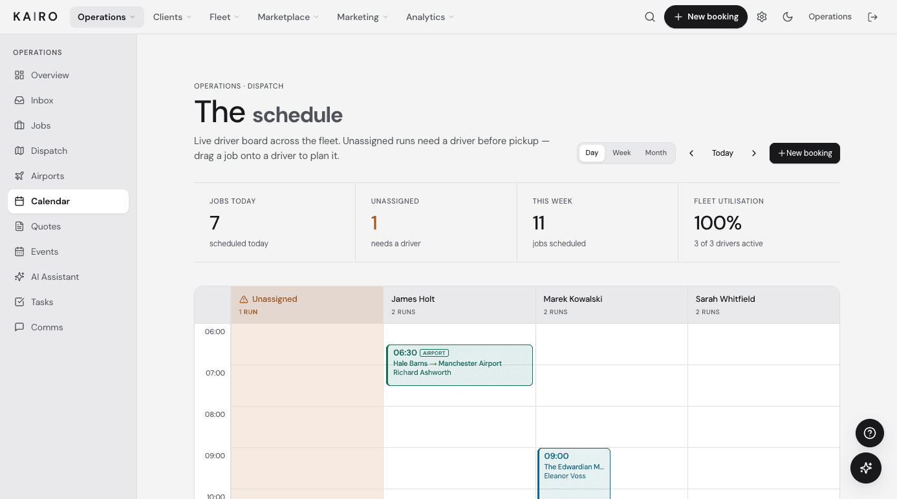Viewport: 897px width, 499px height.
Task: Open Overview in the sidebar
Action: click(x=69, y=75)
